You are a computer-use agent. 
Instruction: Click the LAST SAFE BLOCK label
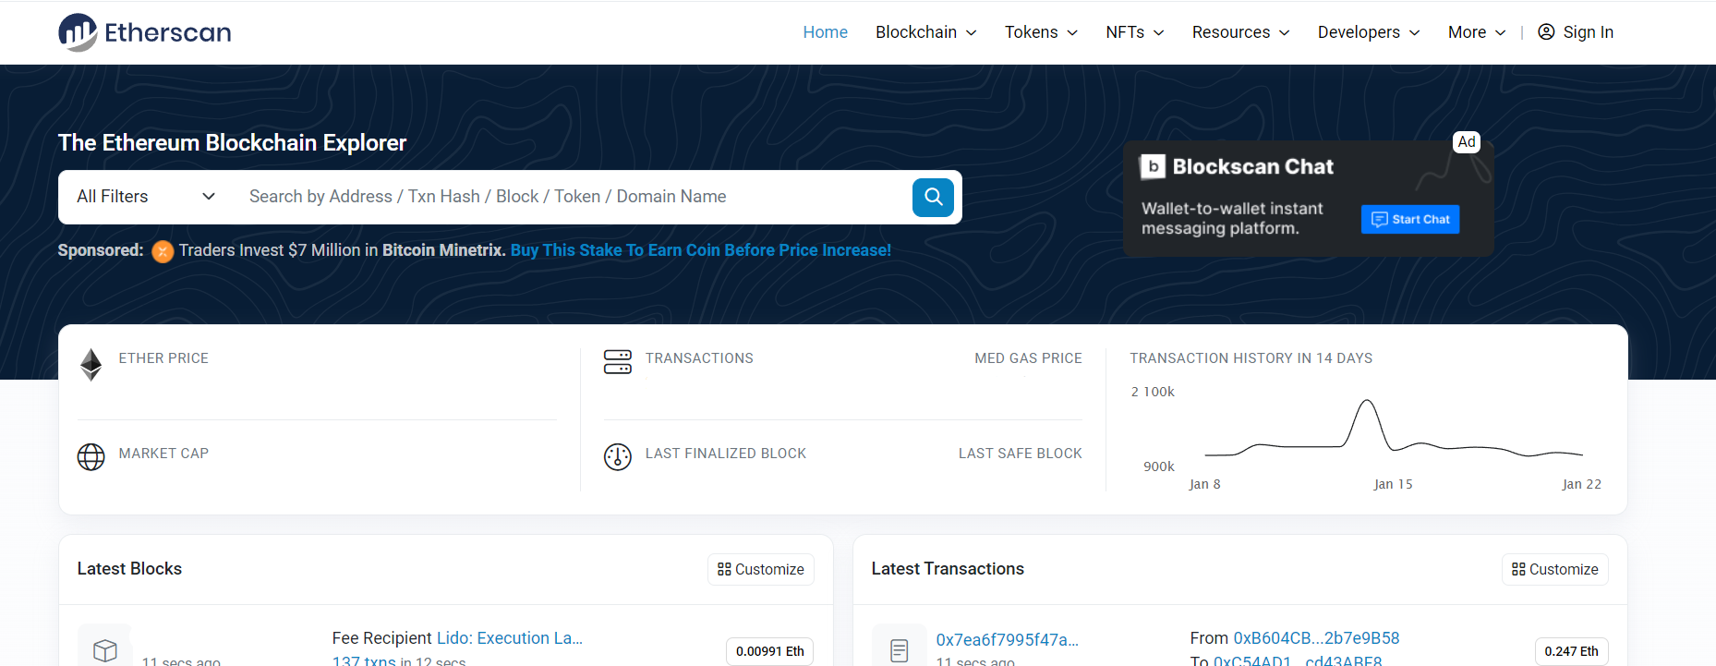pyautogui.click(x=1021, y=454)
